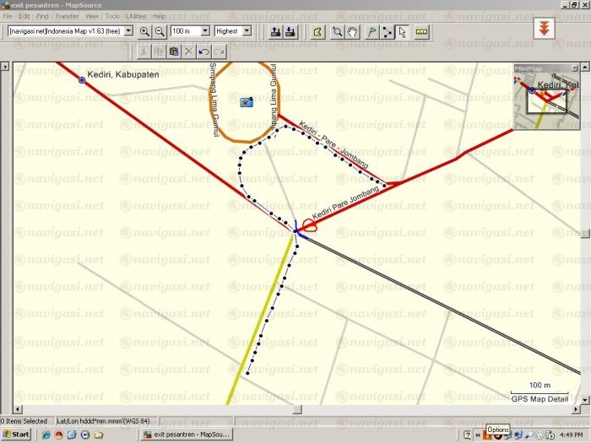Open the Utilities menu
The image size is (591, 443).
click(x=136, y=16)
